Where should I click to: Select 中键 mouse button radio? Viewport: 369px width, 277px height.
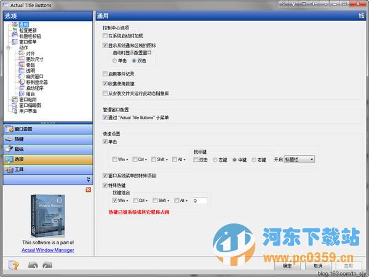(234, 159)
